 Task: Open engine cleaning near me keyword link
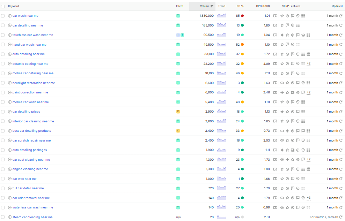[x=30, y=169]
